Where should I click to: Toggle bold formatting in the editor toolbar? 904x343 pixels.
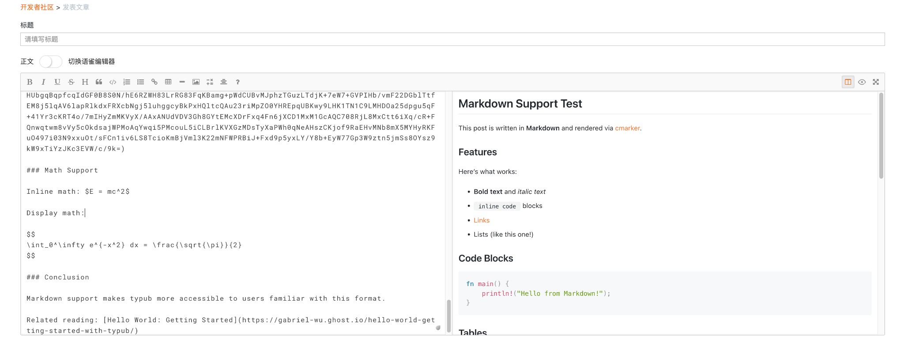[30, 82]
